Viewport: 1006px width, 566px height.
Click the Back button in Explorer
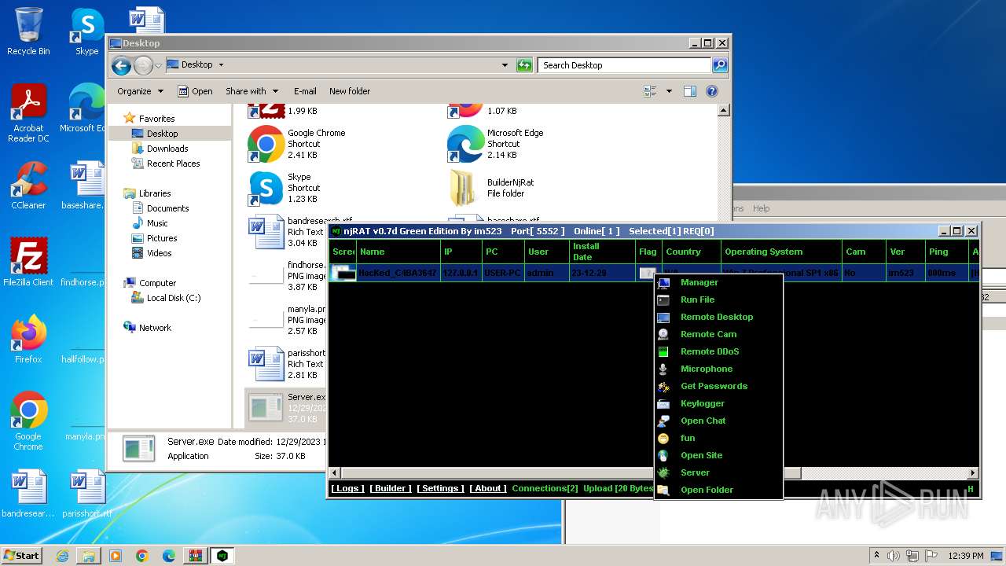point(120,65)
